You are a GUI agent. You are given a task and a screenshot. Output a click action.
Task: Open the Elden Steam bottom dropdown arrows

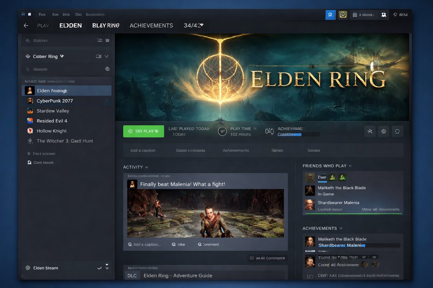(x=107, y=267)
